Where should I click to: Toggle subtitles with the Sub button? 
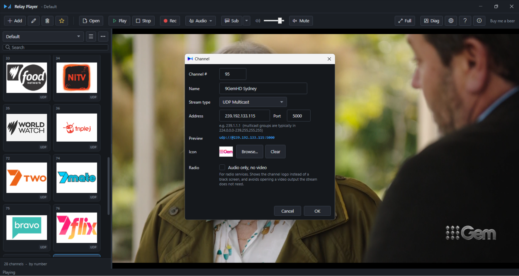[x=232, y=21]
